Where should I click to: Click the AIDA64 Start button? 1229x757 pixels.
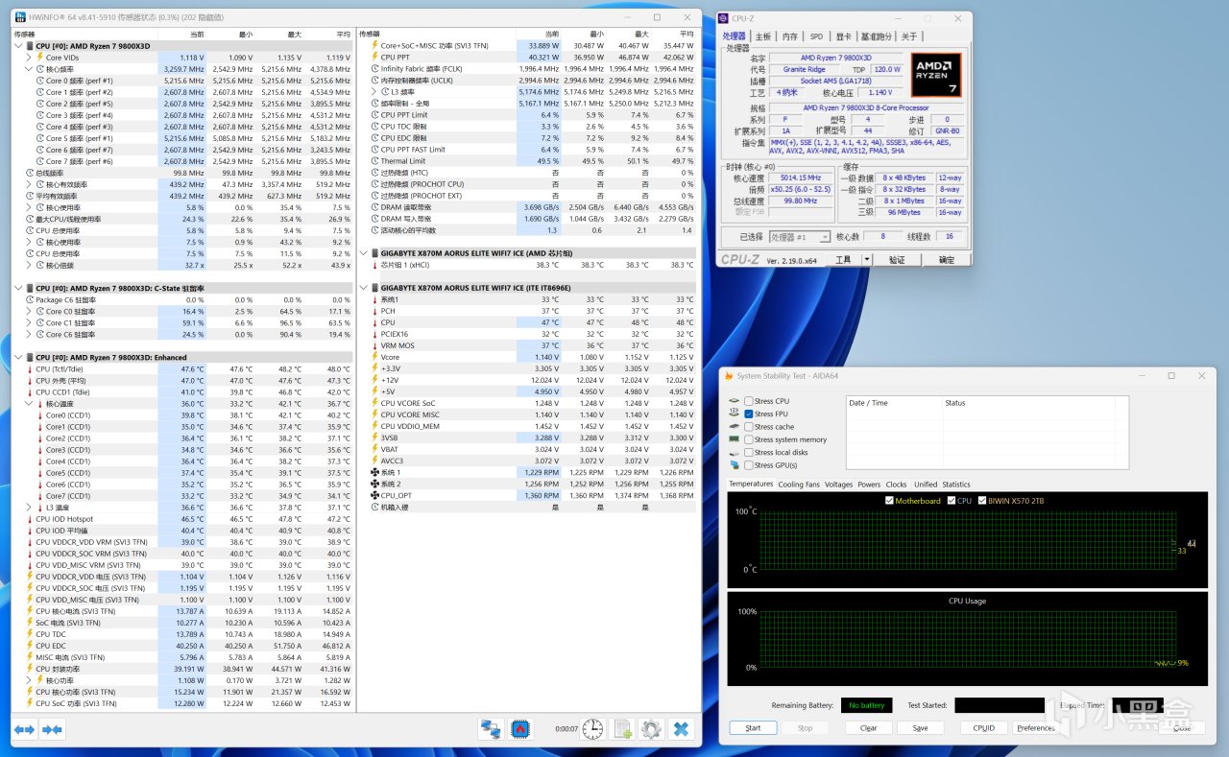coord(753,727)
